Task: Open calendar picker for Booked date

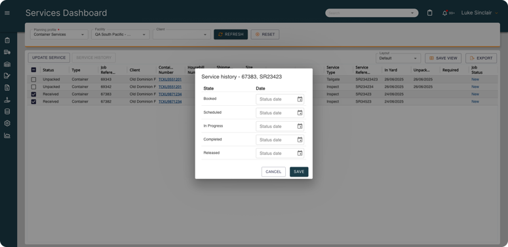Action: pyautogui.click(x=300, y=99)
